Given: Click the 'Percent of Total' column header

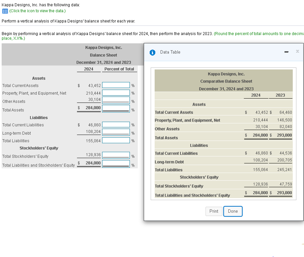Looking at the screenshot, I should (x=119, y=69).
